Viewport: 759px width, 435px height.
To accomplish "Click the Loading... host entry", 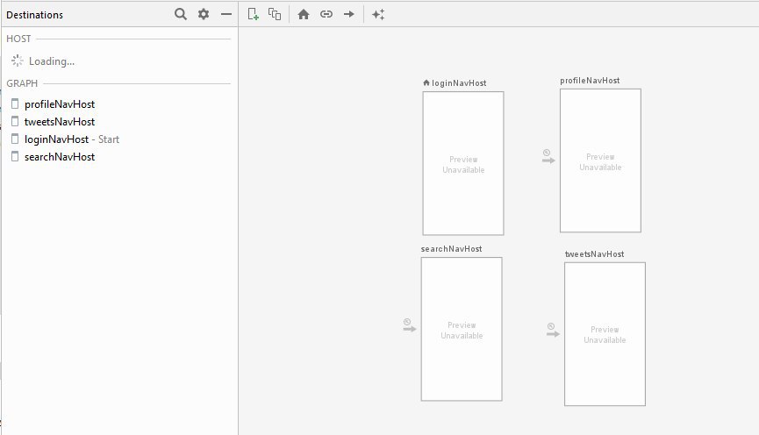I will tap(43, 61).
